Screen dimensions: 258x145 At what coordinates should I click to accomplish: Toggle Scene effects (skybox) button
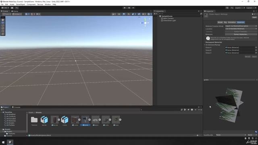[x=133, y=14]
